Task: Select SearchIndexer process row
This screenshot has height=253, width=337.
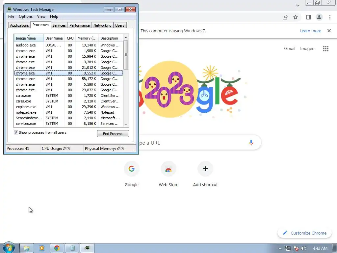Action: pyautogui.click(x=68, y=118)
